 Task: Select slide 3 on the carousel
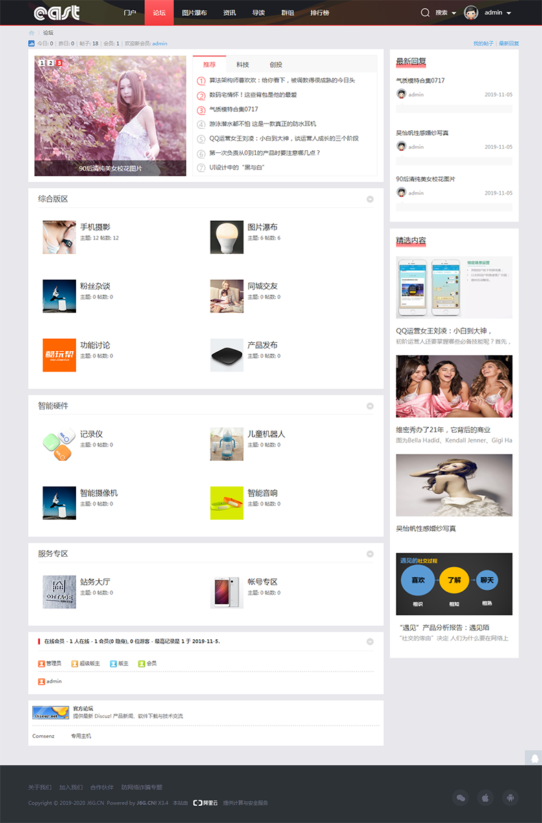[59, 63]
